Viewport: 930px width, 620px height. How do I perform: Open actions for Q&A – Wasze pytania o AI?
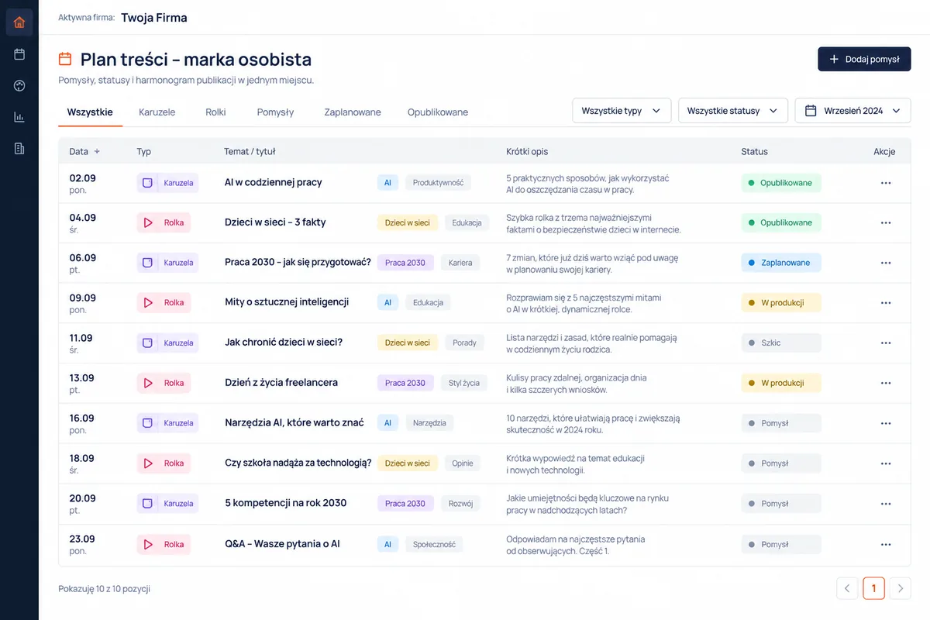886,544
